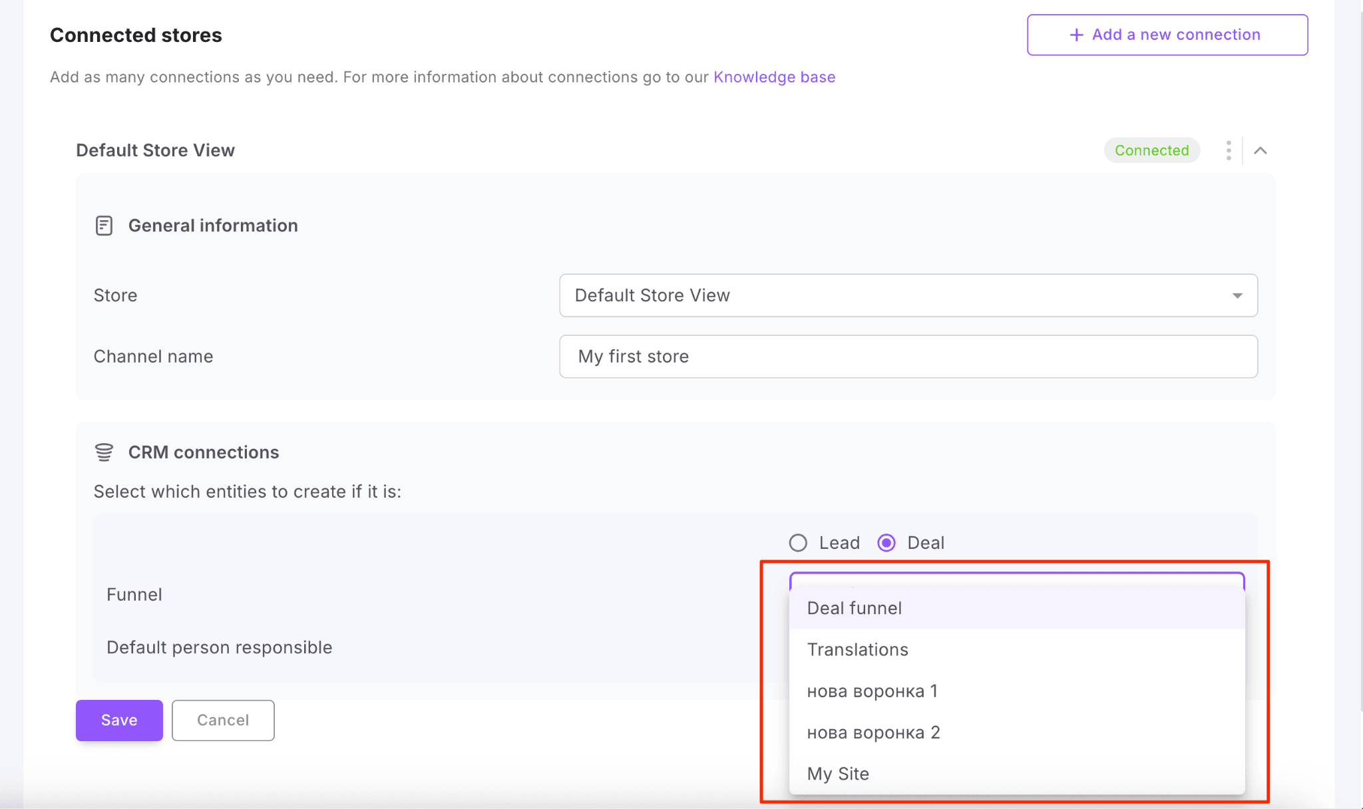Click the CRM connections stack icon

click(104, 452)
